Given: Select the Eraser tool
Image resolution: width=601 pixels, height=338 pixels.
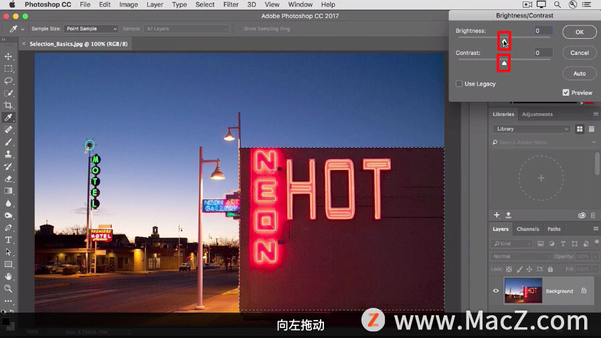Looking at the screenshot, I should click(x=8, y=179).
